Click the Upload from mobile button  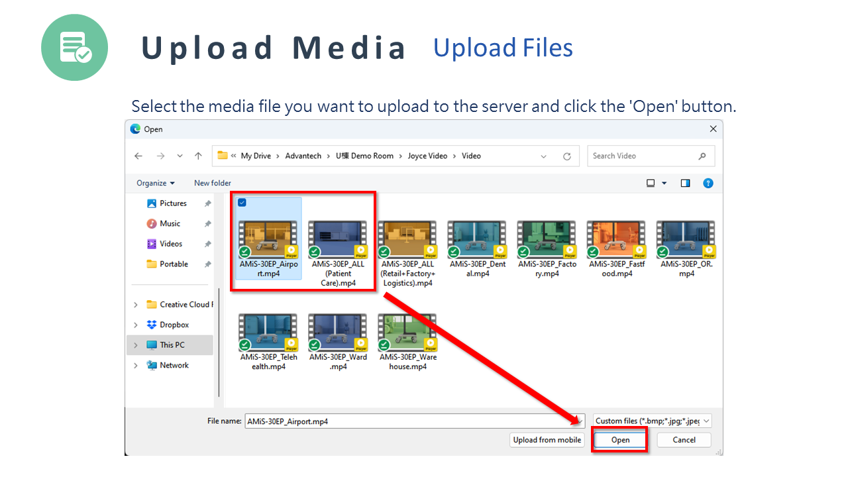[x=547, y=440]
